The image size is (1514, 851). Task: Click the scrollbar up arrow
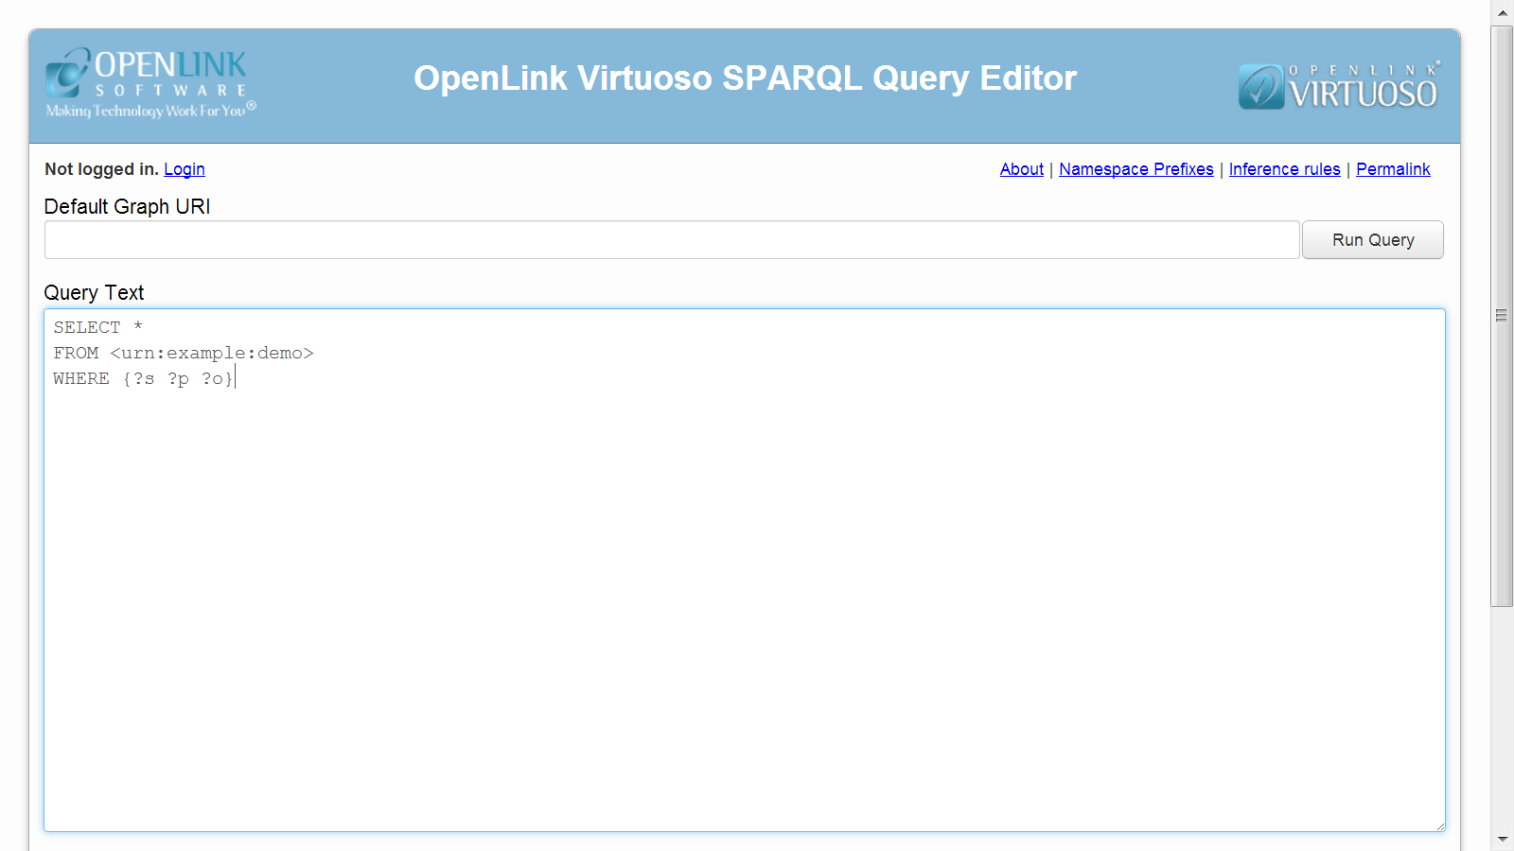pyautogui.click(x=1502, y=13)
